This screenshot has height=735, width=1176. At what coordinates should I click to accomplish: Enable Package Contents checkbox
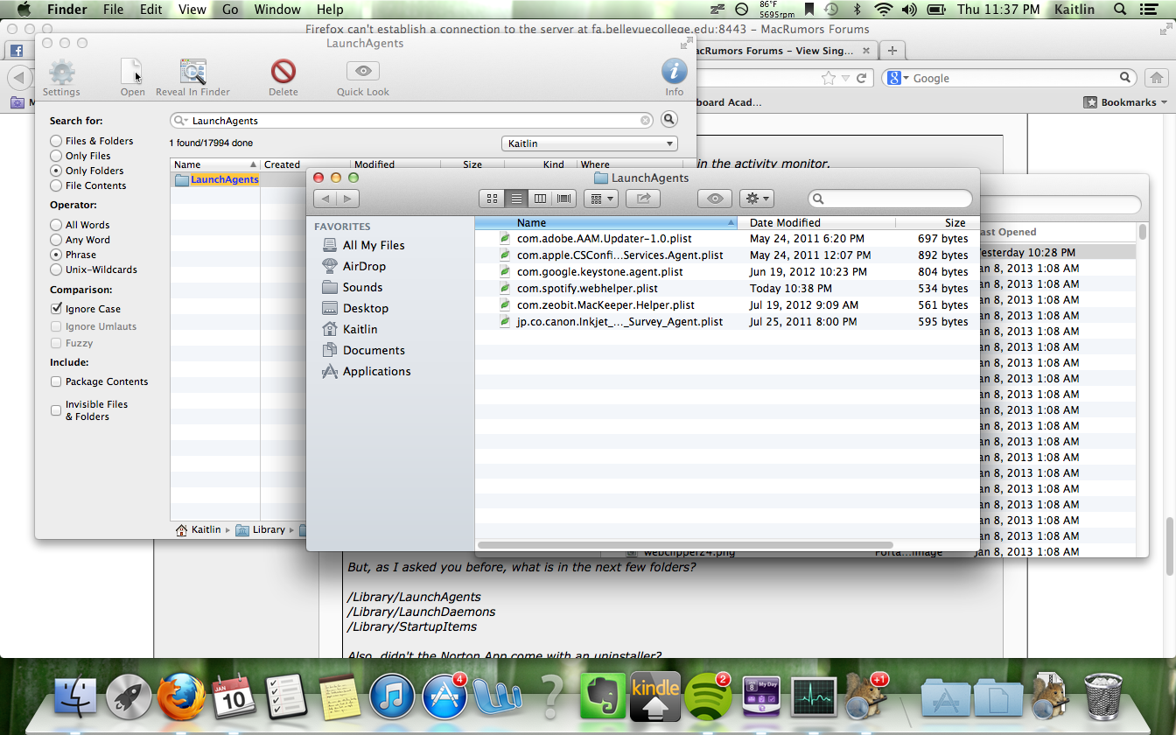[x=56, y=381]
